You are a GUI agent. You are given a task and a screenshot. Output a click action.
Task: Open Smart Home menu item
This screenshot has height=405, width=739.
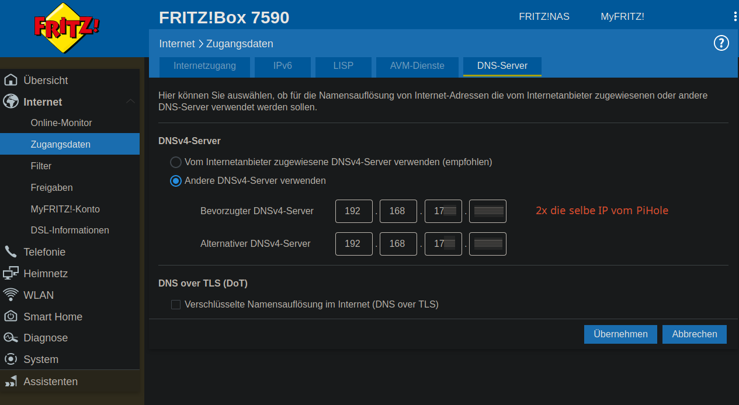(x=53, y=316)
